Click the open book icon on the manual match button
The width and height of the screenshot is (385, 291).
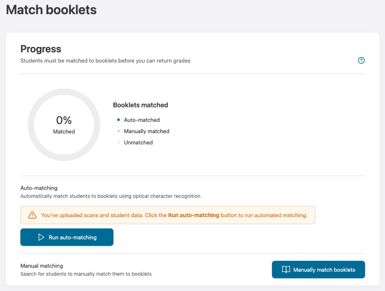[x=286, y=270]
